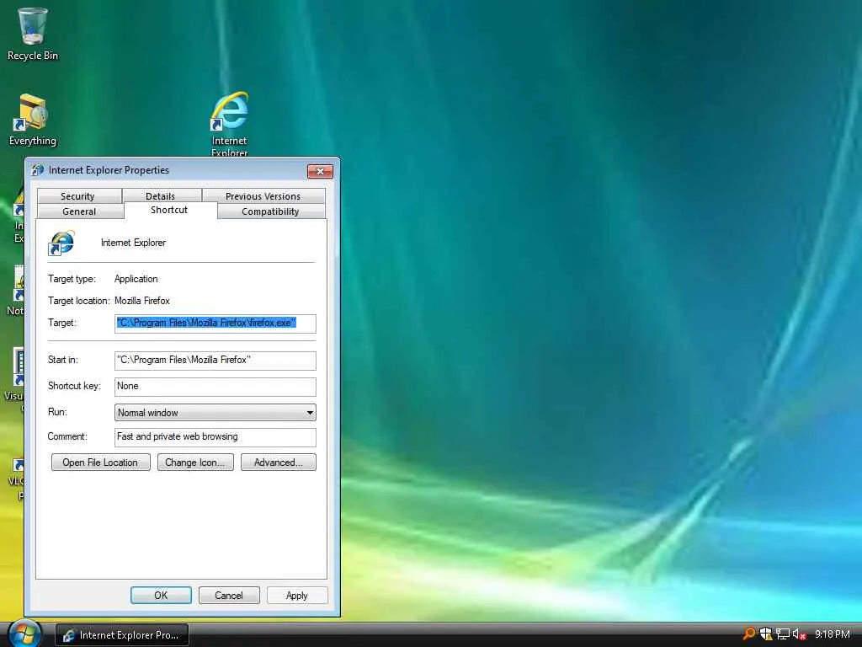Click the Open File Location button
This screenshot has height=647, width=862.
point(101,463)
